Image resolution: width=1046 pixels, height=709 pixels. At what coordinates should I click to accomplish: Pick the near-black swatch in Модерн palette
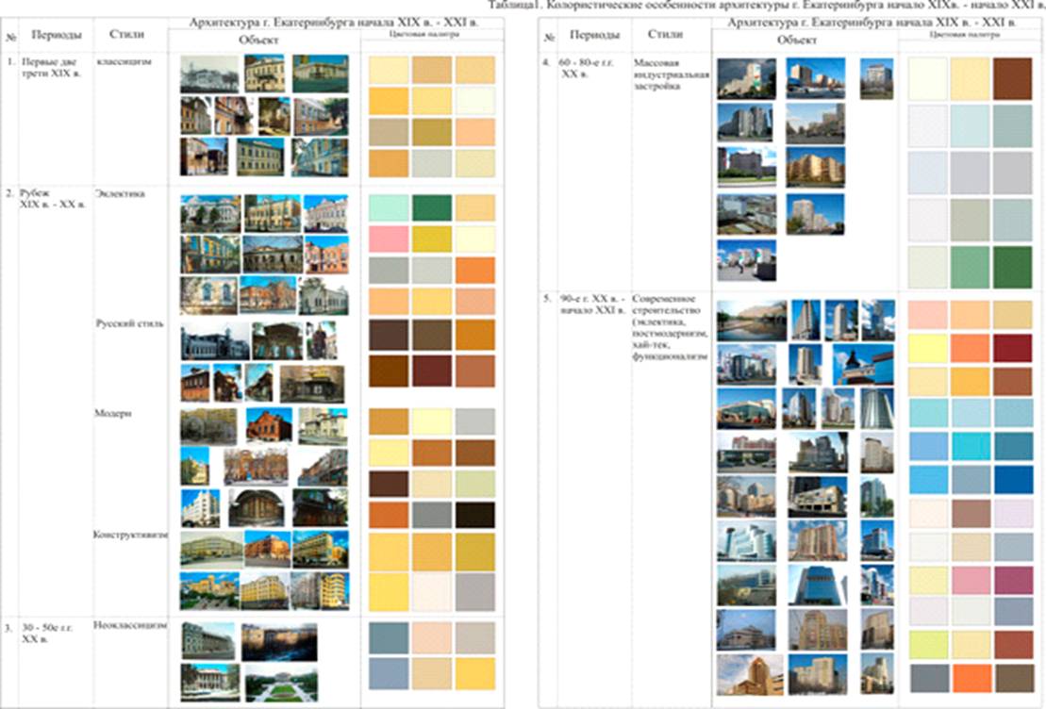475,514
